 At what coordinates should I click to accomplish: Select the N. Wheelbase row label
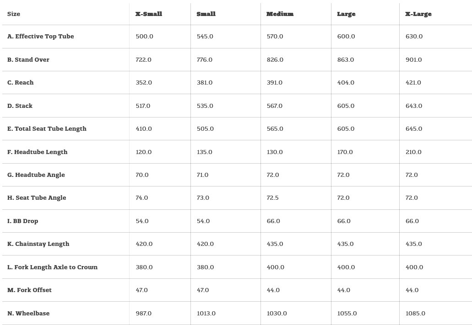coord(28,314)
